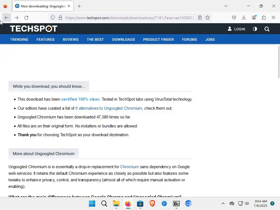The width and height of the screenshot is (280, 210).
Task: Go forward with the forward arrow
Action: 16,18
